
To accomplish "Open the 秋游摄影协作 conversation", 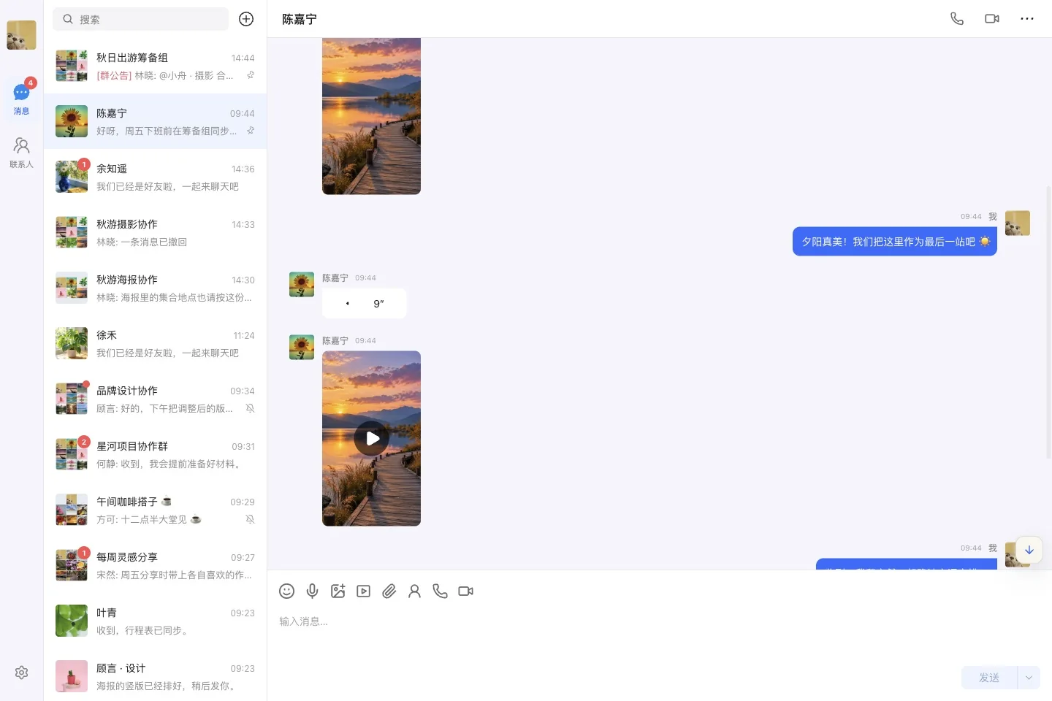I will pyautogui.click(x=155, y=232).
